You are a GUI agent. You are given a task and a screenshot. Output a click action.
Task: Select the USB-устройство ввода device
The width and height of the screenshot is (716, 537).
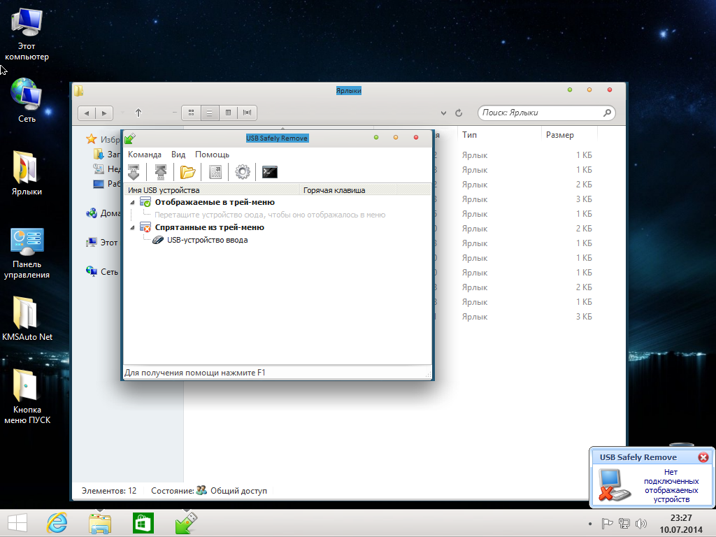coord(207,241)
